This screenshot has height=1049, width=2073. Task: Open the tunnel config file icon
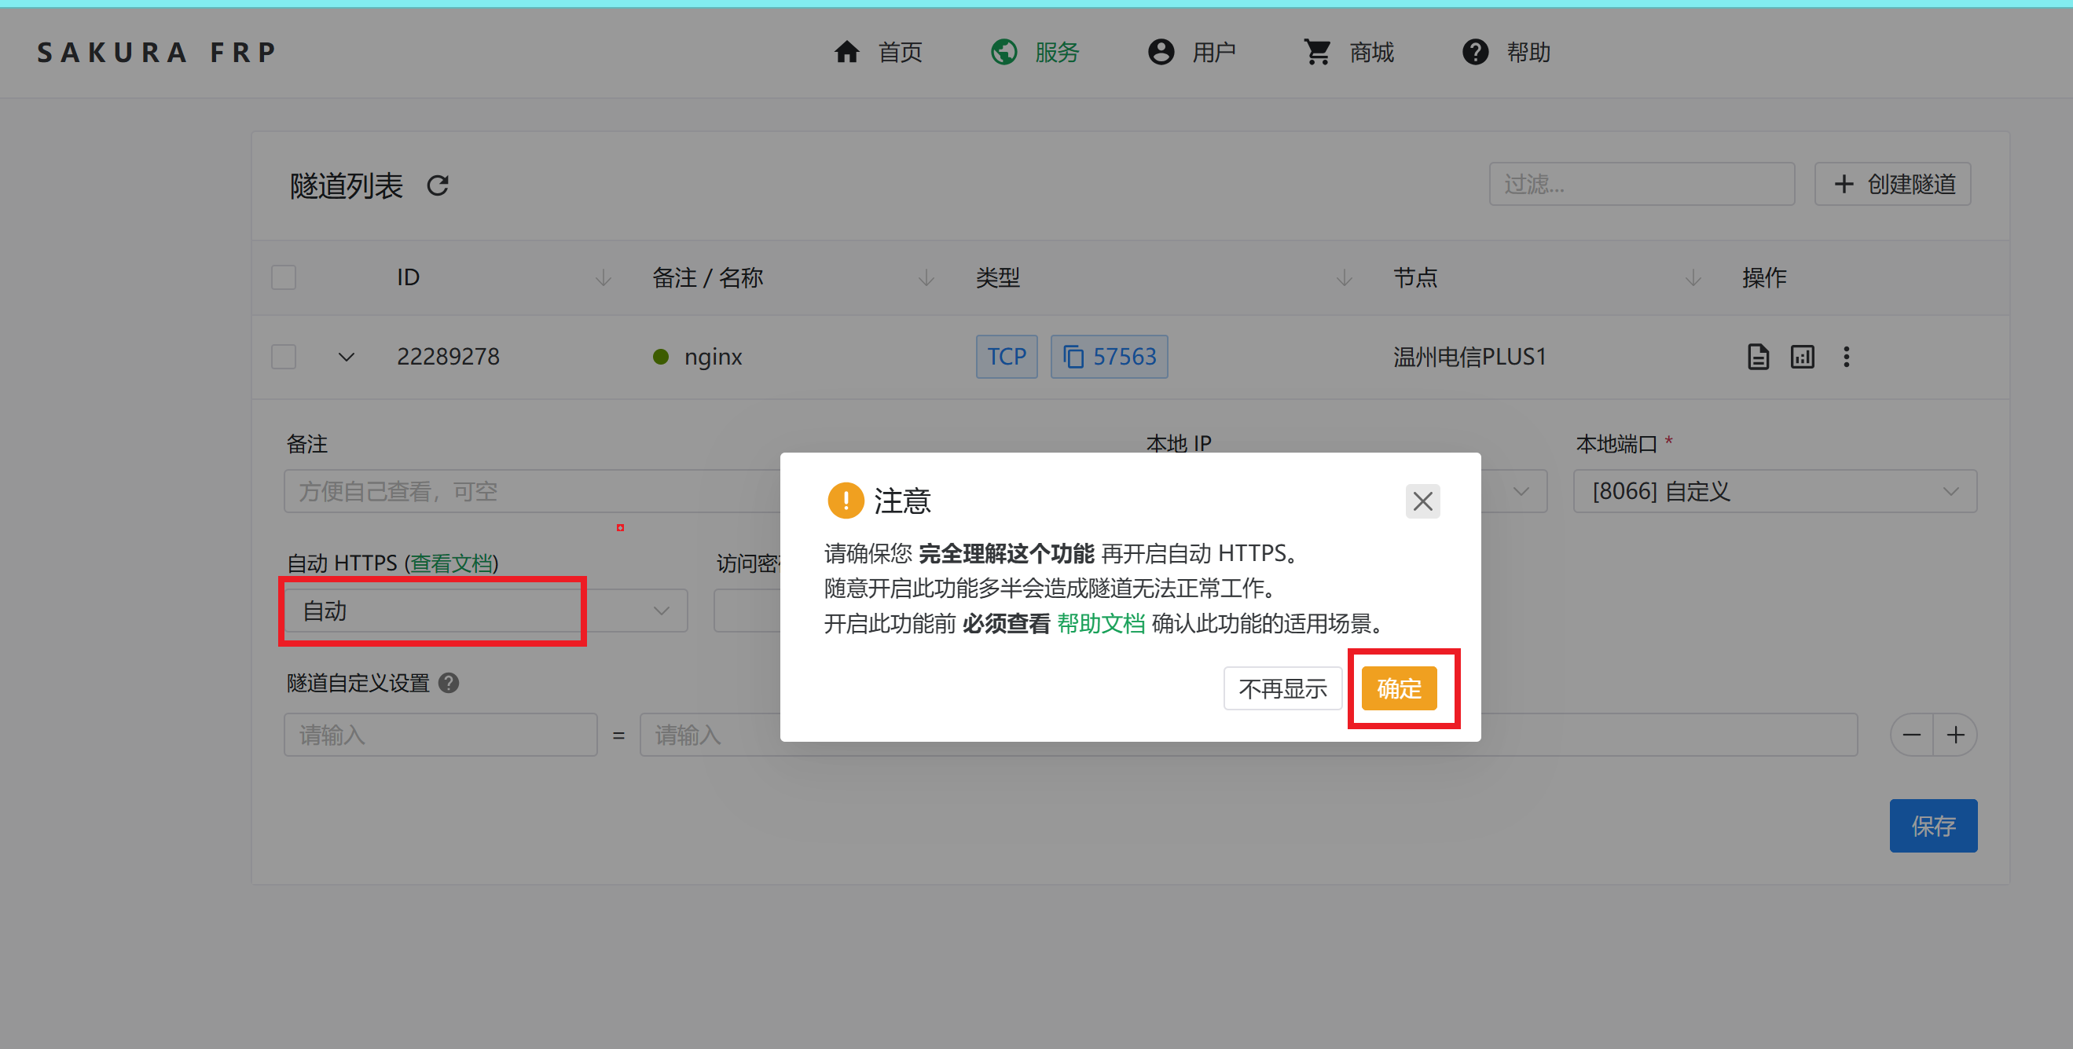pos(1758,357)
